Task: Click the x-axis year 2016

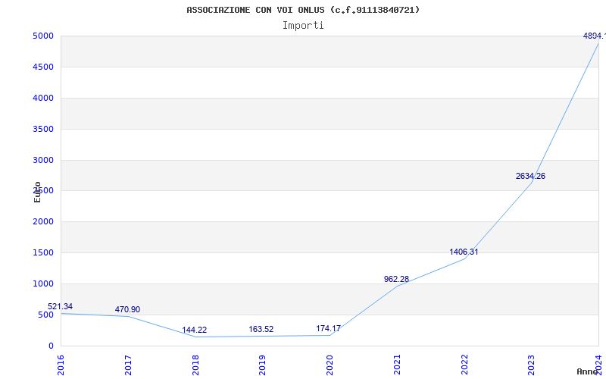Action: (61, 365)
